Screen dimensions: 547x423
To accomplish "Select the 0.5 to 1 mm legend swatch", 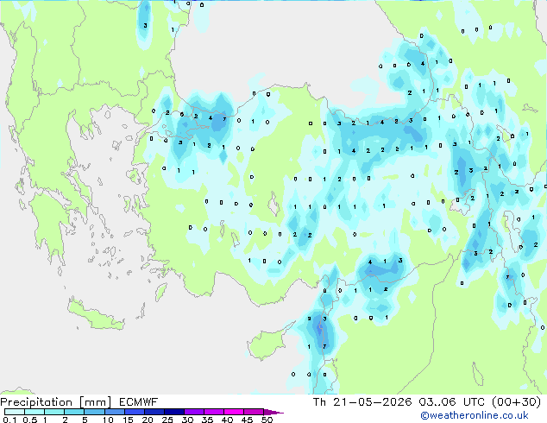I will point(35,412).
